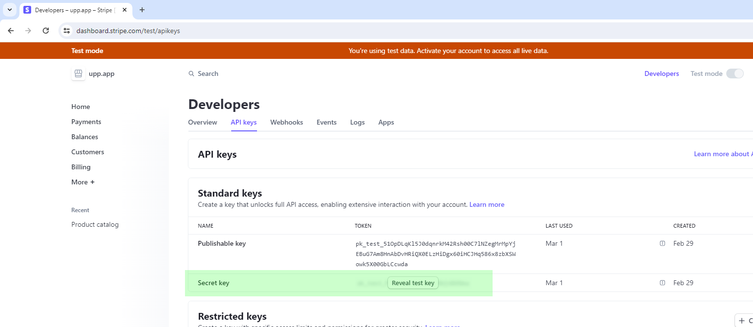Open a new browser tab
The height and width of the screenshot is (327, 753).
142,10
